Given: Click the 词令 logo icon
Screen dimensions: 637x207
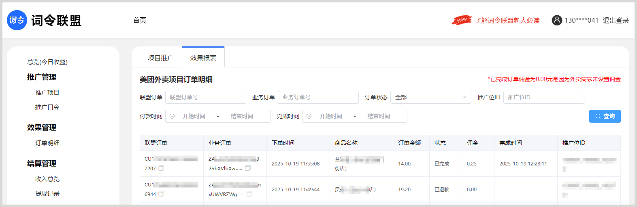Looking at the screenshot, I should [x=17, y=20].
